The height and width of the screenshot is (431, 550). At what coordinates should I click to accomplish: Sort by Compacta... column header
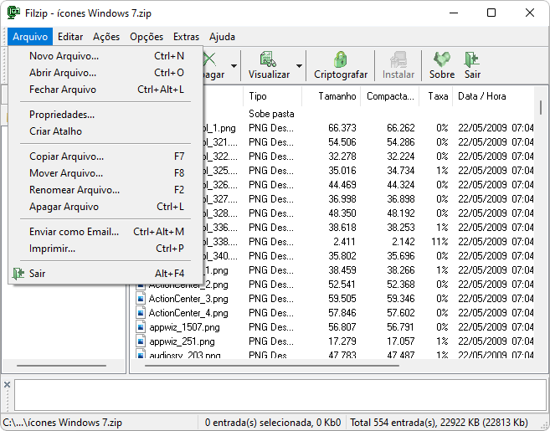click(390, 96)
